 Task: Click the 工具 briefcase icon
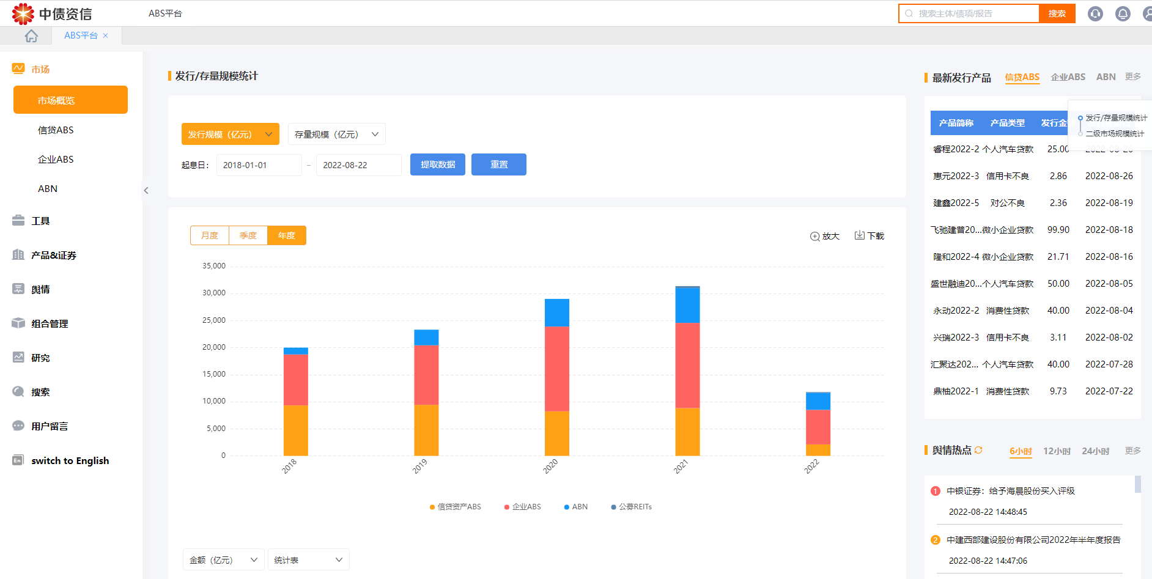click(x=18, y=220)
